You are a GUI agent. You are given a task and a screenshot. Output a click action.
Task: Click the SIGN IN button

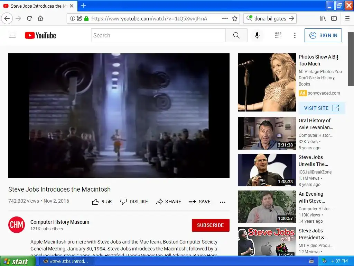pyautogui.click(x=323, y=35)
